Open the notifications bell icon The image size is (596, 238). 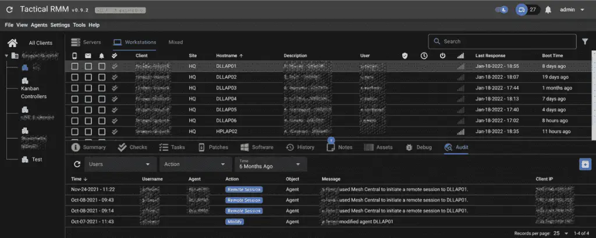(548, 10)
